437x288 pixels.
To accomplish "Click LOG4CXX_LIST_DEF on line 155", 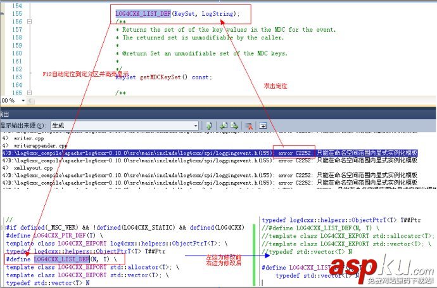I will click(x=143, y=14).
